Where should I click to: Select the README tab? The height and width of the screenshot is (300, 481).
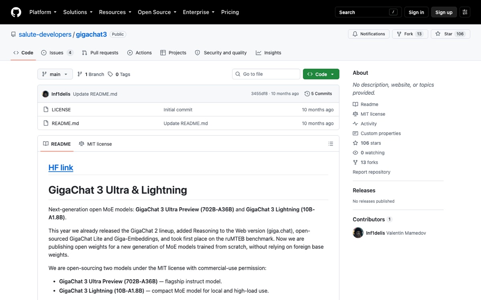tap(57, 144)
